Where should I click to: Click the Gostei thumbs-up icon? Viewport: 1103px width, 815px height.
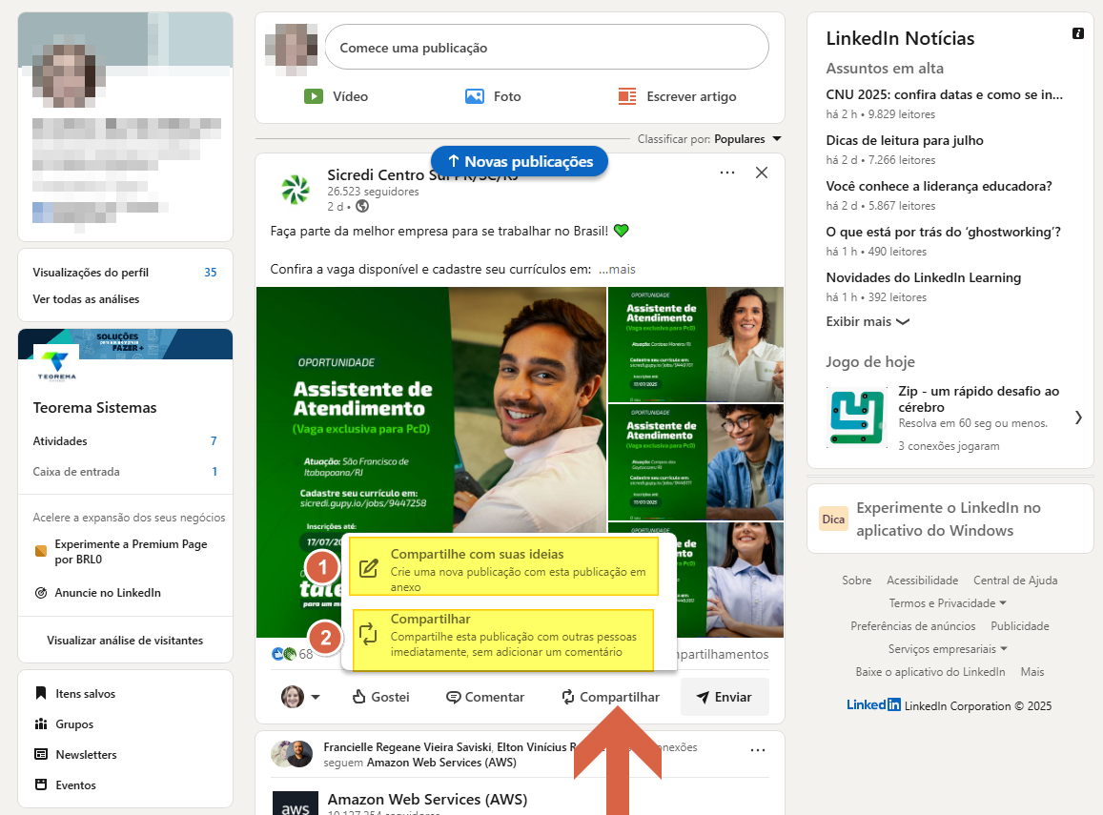click(x=358, y=697)
